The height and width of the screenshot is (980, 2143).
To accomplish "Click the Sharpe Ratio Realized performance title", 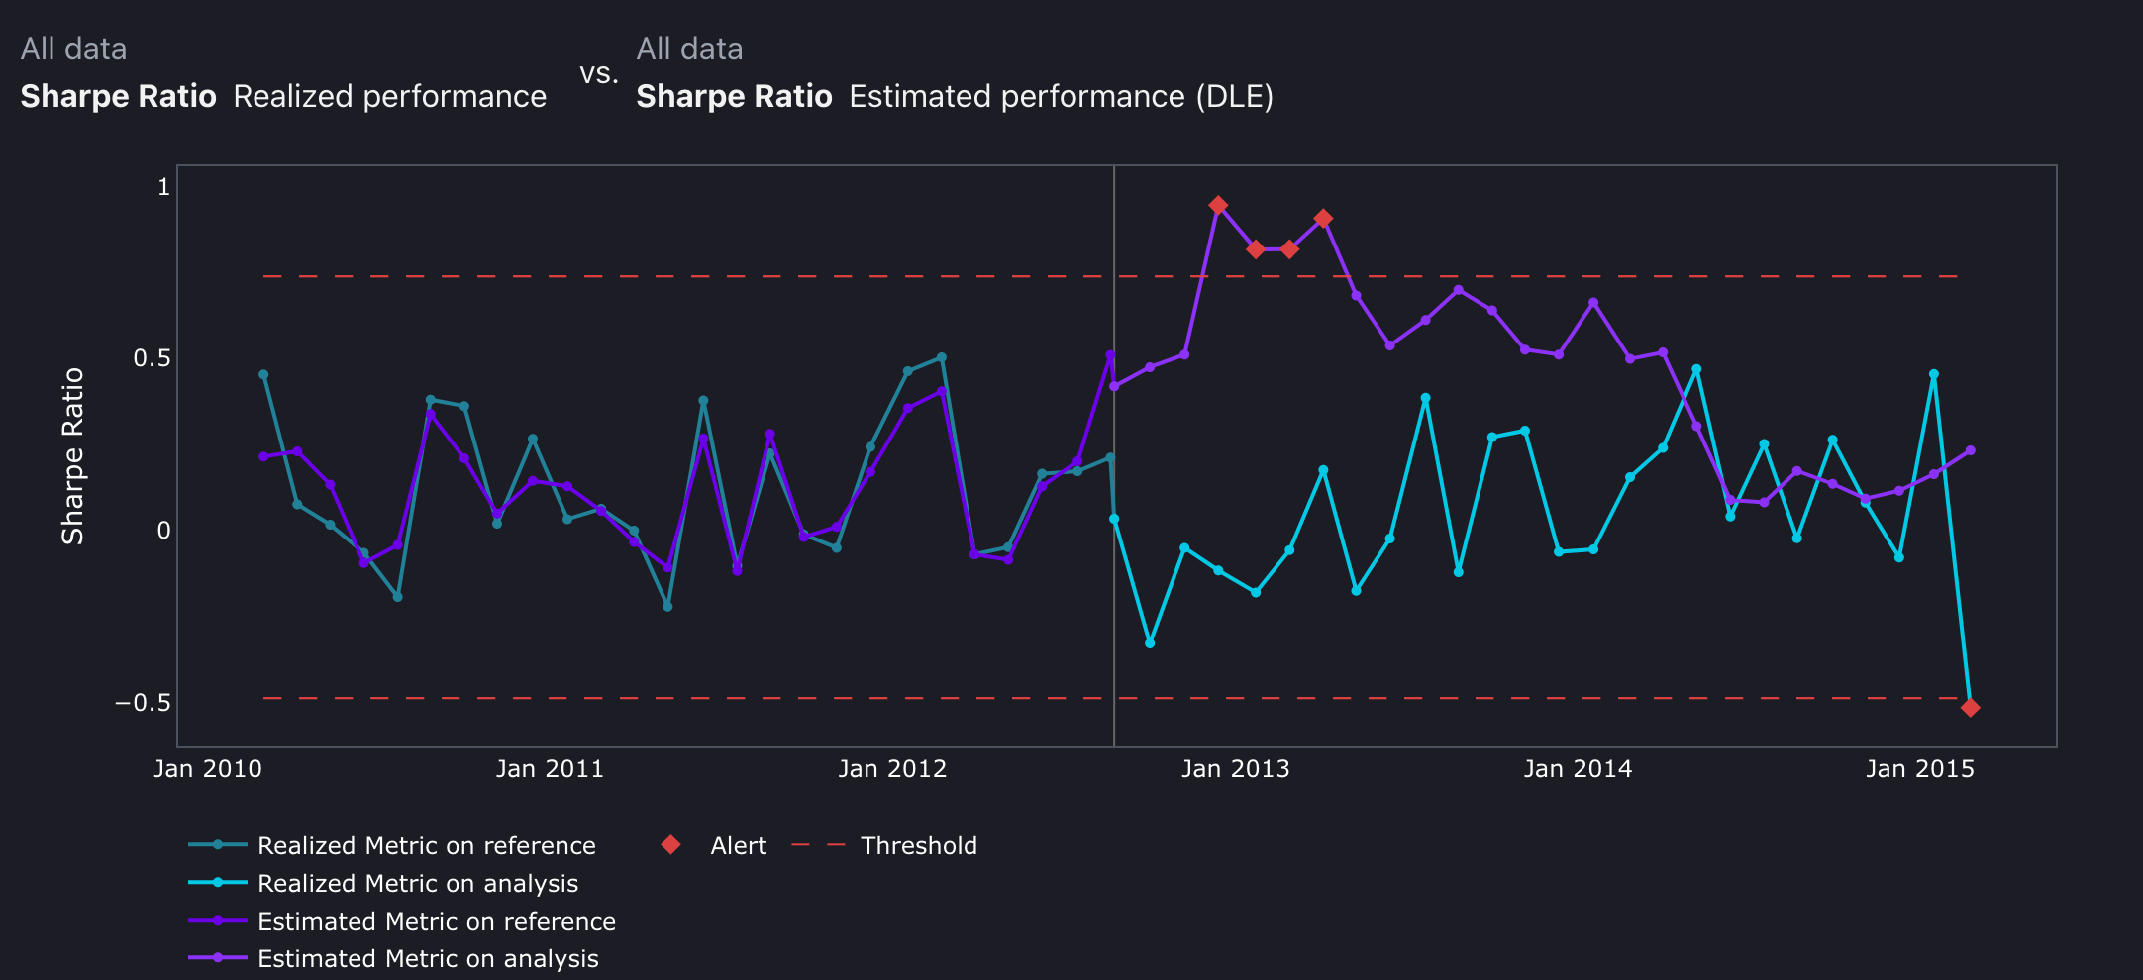I will tap(284, 96).
